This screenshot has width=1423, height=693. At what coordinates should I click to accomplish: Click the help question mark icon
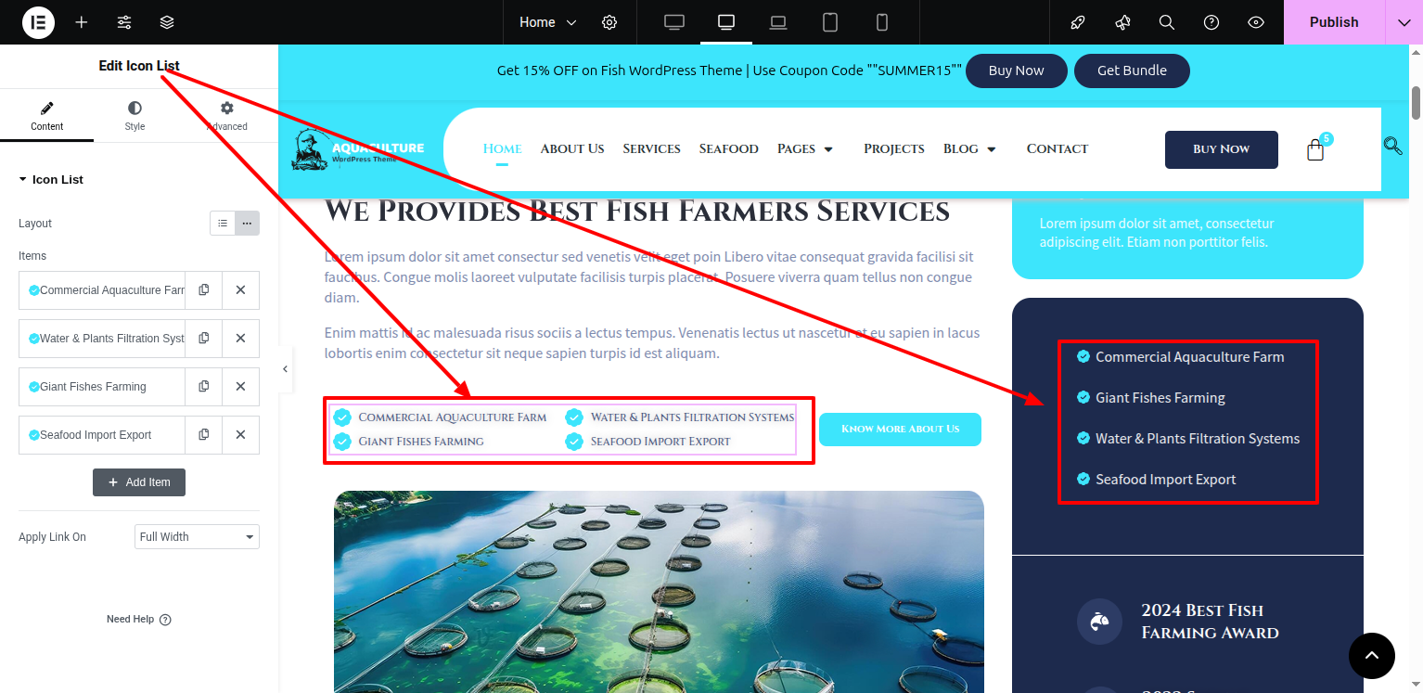[1211, 22]
